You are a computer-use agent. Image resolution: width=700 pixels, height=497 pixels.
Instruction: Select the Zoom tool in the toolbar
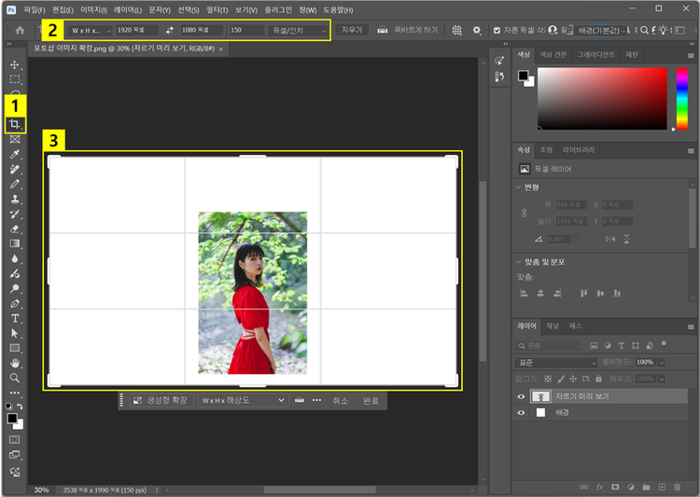tap(15, 378)
